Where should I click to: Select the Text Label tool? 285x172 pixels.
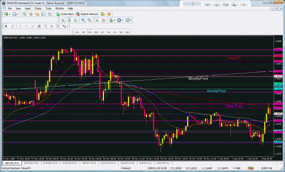click(58, 26)
